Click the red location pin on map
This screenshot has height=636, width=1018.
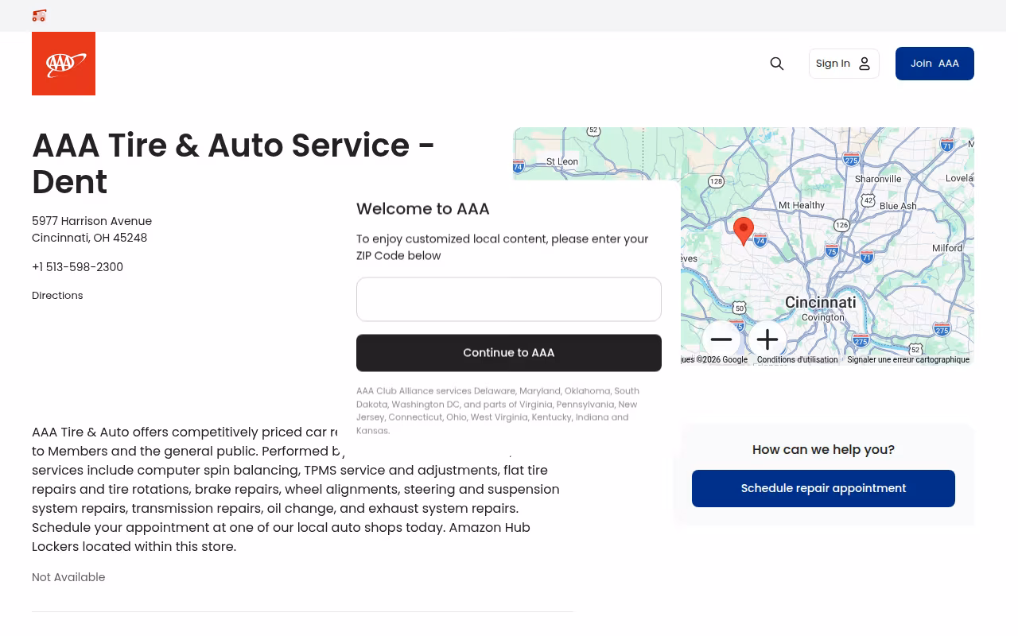(744, 231)
